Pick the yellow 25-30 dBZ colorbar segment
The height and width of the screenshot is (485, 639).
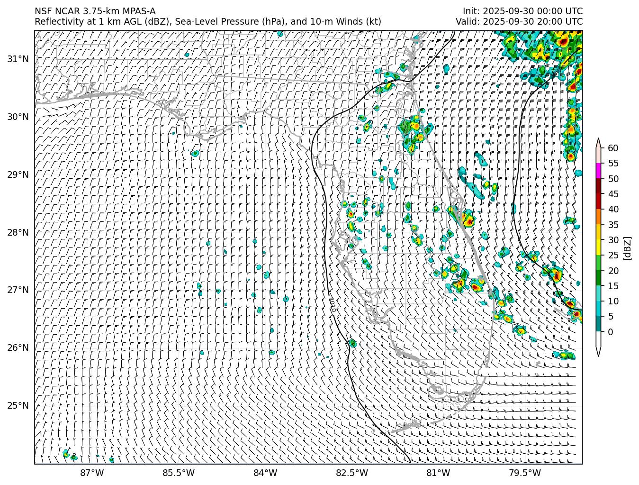point(598,247)
